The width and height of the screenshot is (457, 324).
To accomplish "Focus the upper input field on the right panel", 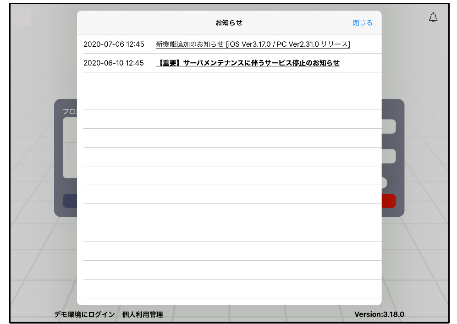I will (x=388, y=127).
